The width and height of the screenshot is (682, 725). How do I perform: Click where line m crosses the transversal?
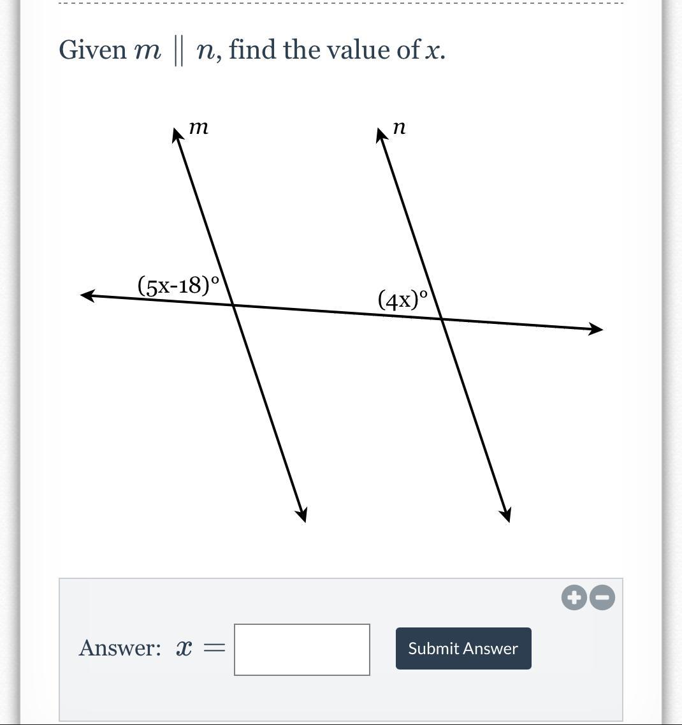point(235,306)
